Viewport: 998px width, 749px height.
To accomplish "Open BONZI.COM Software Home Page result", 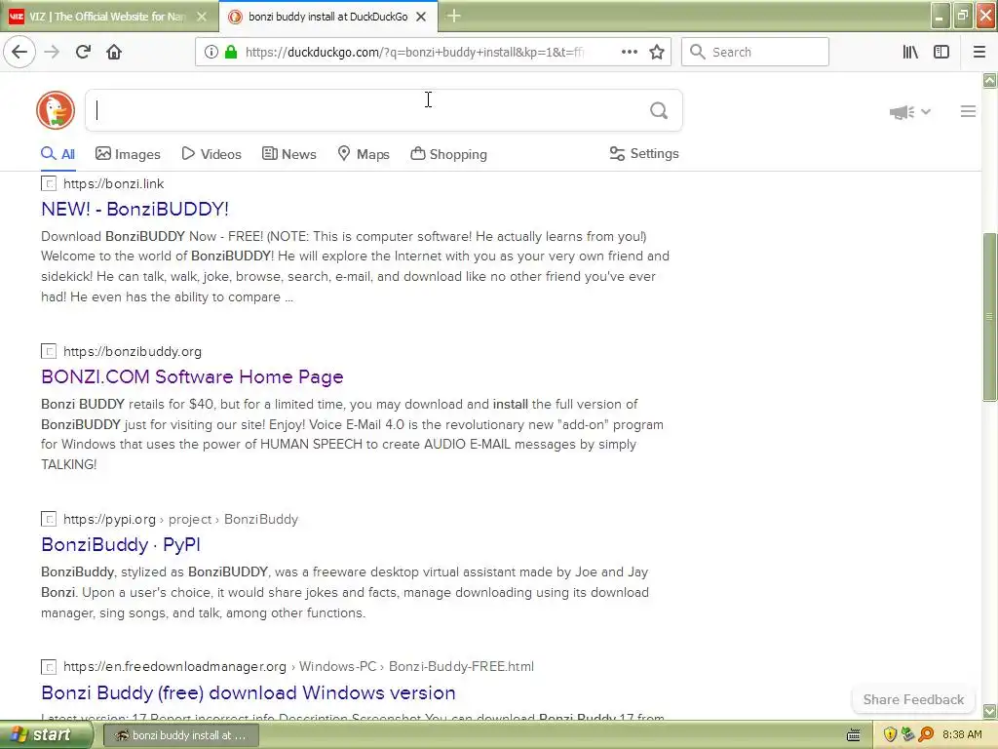I will click(192, 376).
